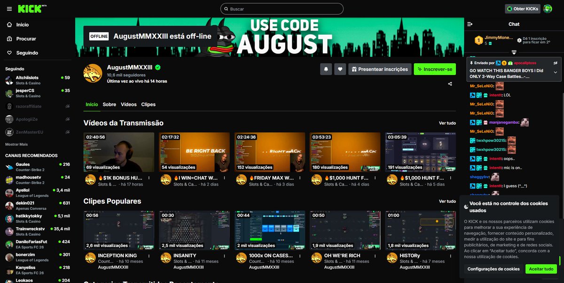Click Ver tudo for Vídeos da Transmissão
This screenshot has height=283, width=564.
pos(447,123)
